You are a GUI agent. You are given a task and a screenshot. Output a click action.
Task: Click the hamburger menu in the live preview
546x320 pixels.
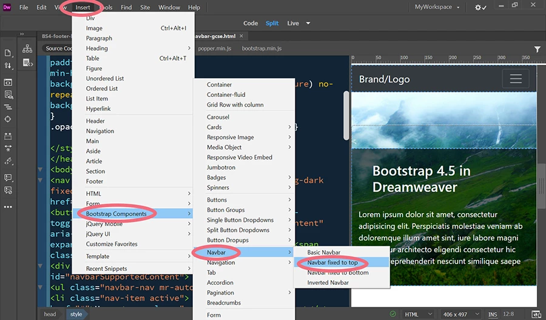point(516,79)
